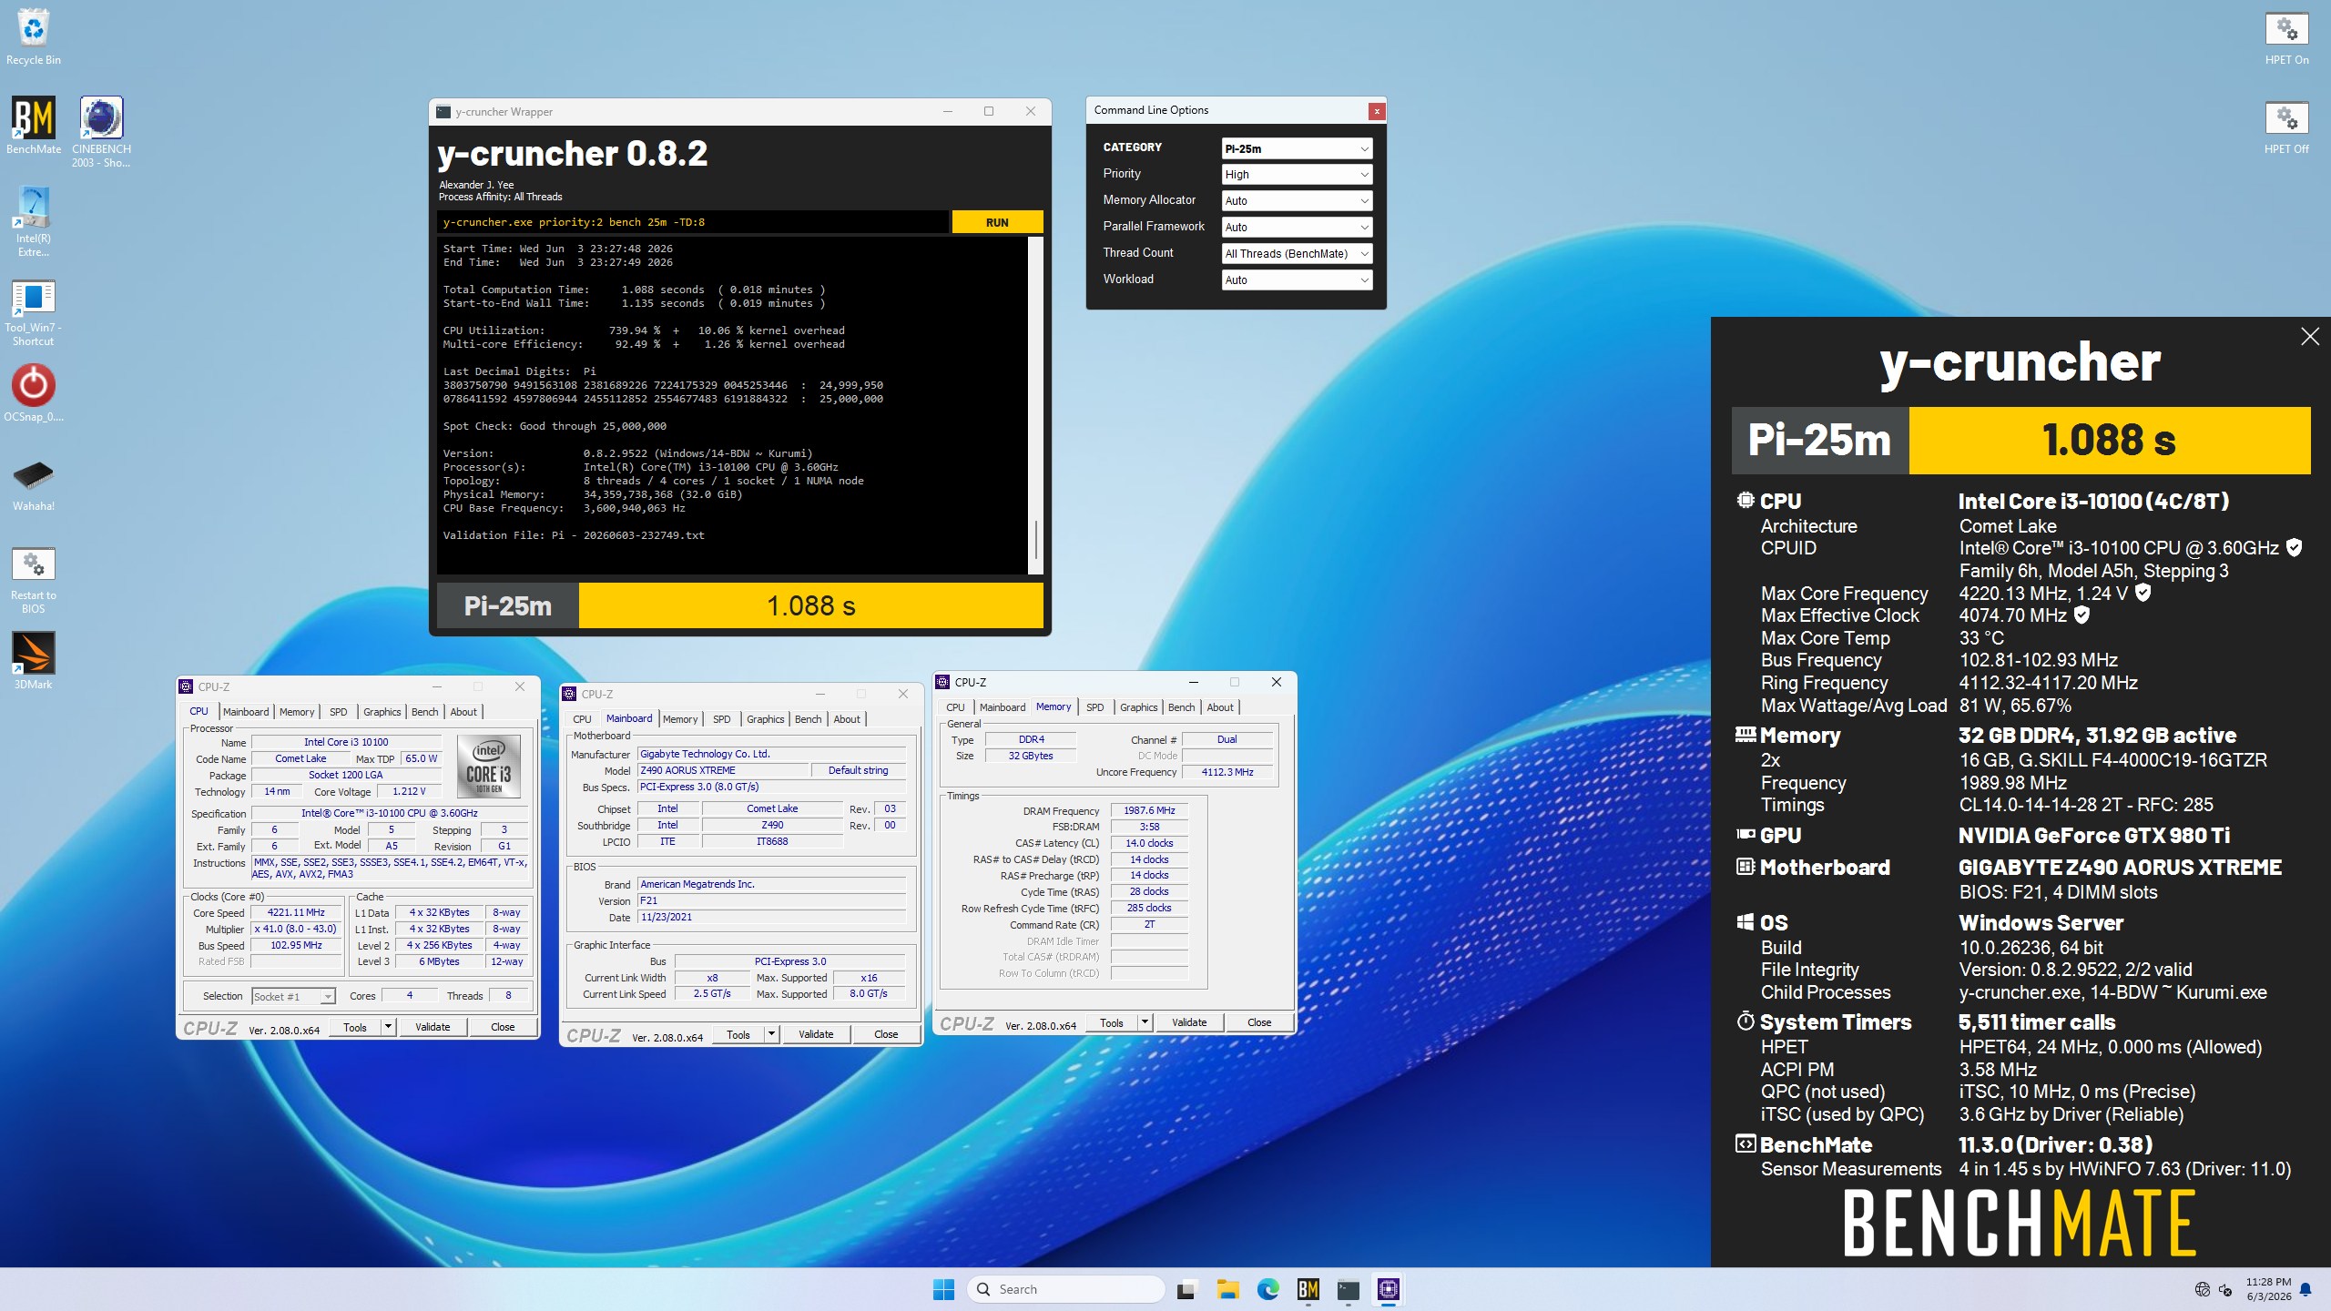Open the notification bell in system tray
This screenshot has height=1311, width=2331.
[2306, 1289]
